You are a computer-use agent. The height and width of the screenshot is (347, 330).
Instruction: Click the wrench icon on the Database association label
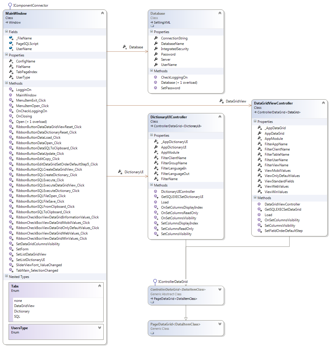(125, 47)
